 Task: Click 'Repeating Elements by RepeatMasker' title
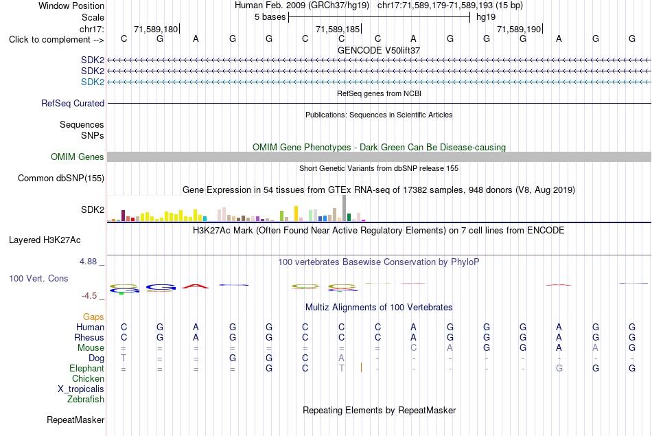coord(379,410)
